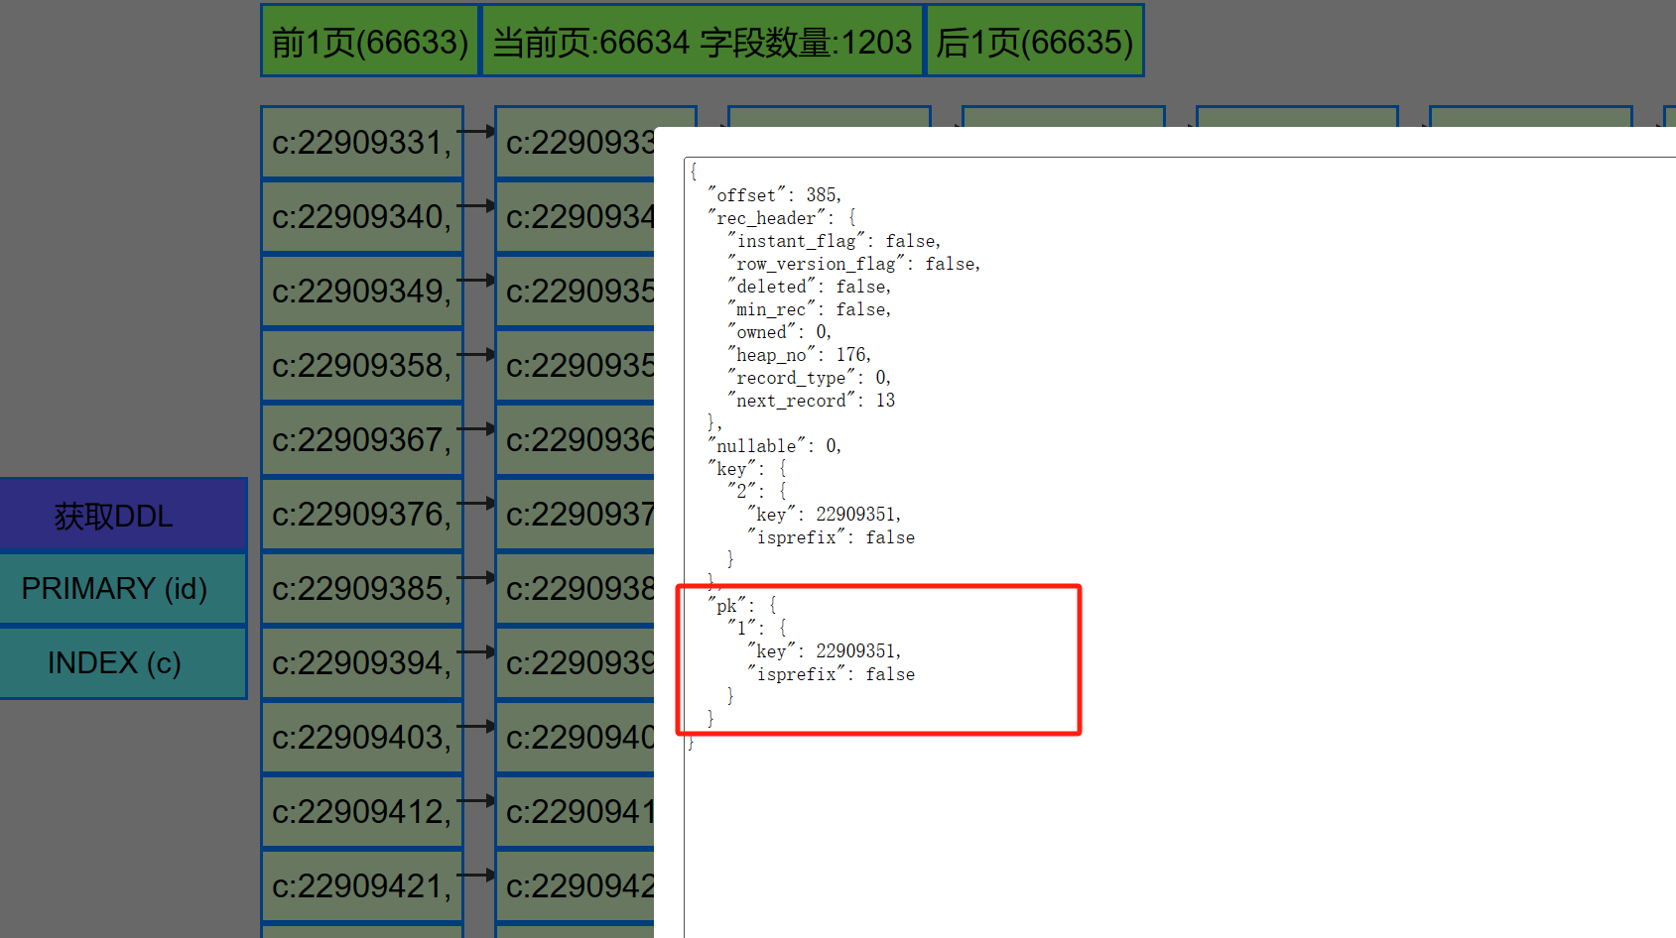The image size is (1676, 938).
Task: Open record c:22909394
Action: [362, 663]
